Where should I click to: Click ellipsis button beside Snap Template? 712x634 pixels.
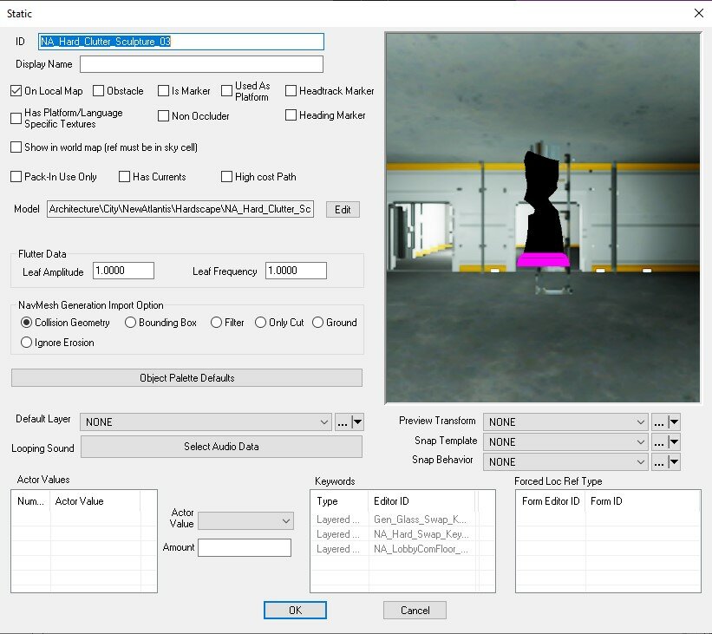pos(659,442)
